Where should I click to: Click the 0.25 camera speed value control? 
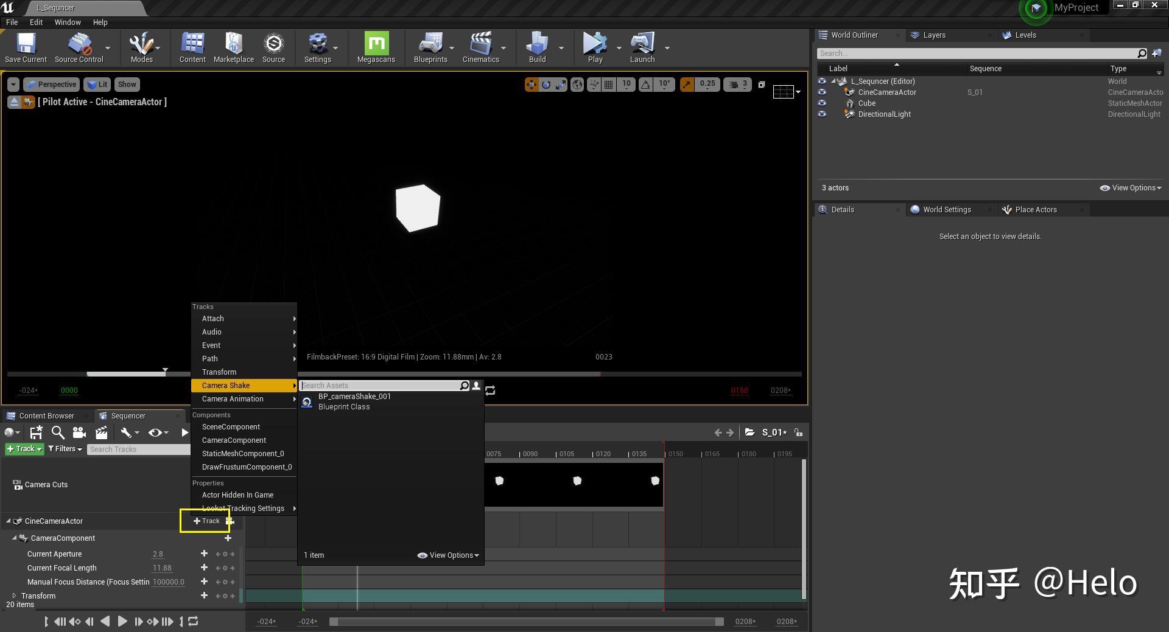click(707, 85)
